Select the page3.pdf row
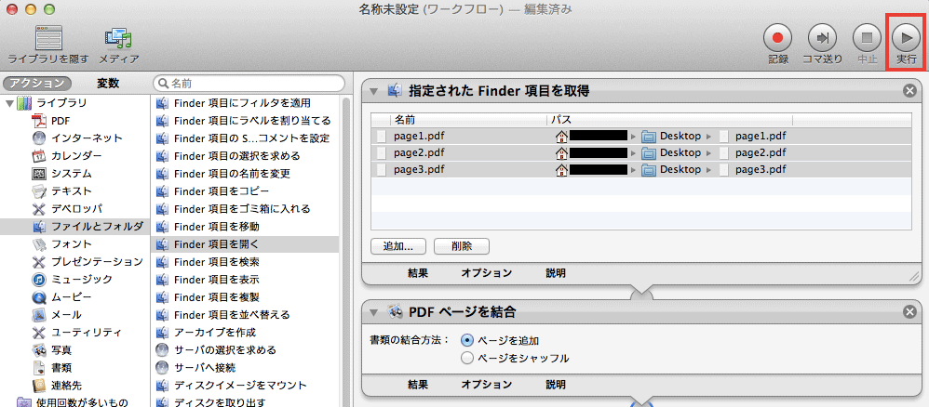This screenshot has width=929, height=407. (x=641, y=169)
